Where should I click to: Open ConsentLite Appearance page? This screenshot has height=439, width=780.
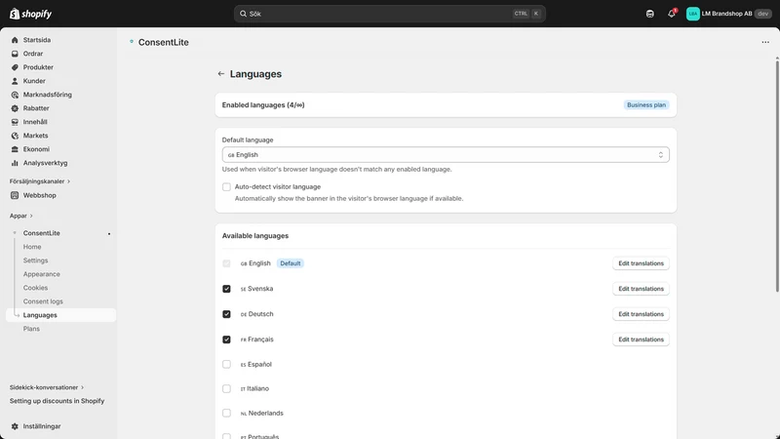point(41,274)
